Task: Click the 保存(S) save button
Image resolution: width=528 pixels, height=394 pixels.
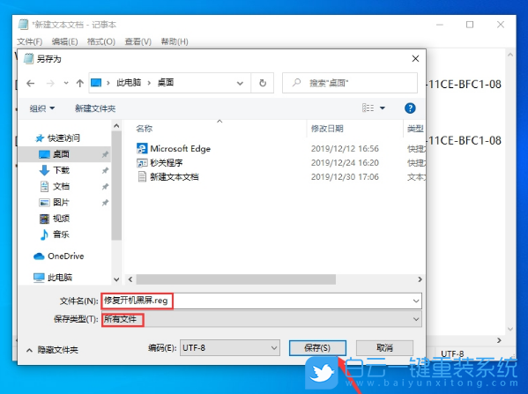Action: (317, 348)
